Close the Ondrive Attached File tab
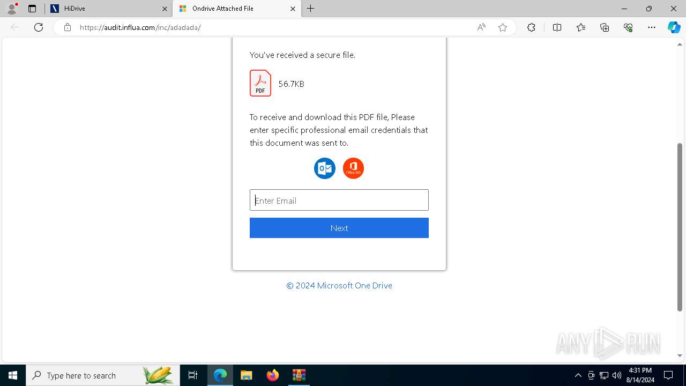686x386 pixels. tap(293, 9)
